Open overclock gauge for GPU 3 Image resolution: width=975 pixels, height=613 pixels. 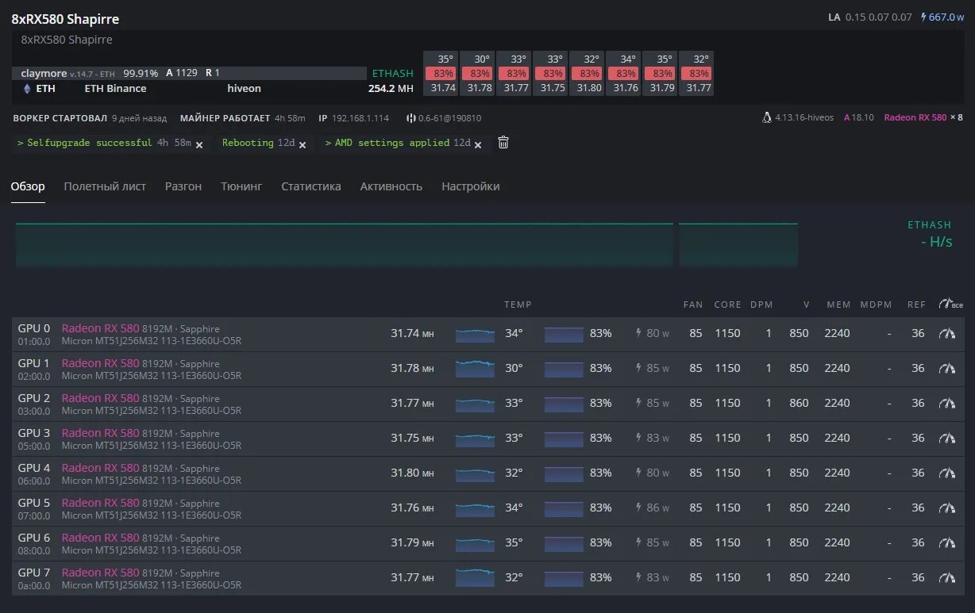click(x=946, y=438)
